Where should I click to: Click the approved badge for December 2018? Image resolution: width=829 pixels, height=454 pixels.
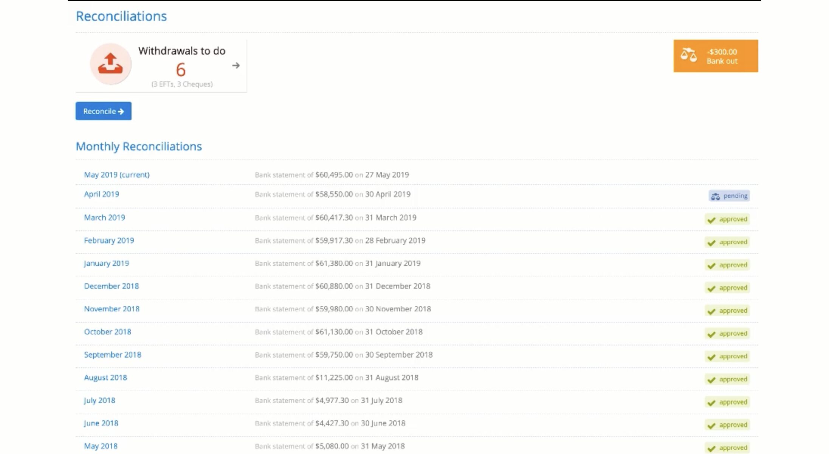tap(727, 288)
